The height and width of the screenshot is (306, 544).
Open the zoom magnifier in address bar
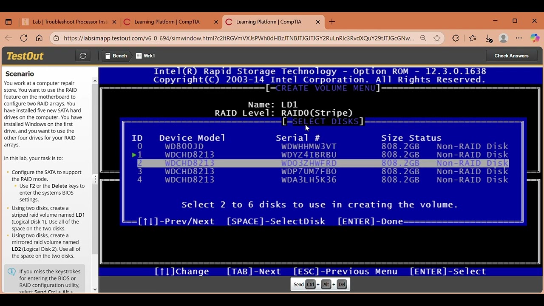[x=423, y=38]
